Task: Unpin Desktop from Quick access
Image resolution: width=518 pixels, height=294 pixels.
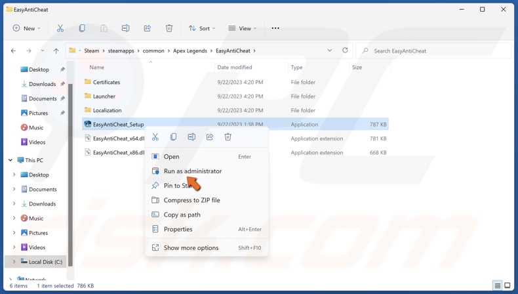Action: 62,70
